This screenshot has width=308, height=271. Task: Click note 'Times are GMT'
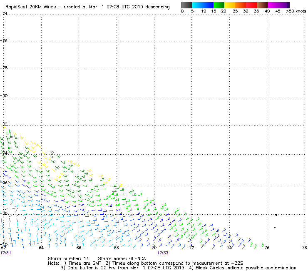pyautogui.click(x=84, y=263)
